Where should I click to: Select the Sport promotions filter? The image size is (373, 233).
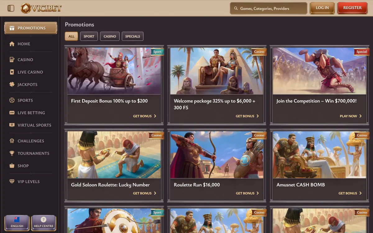(x=89, y=36)
